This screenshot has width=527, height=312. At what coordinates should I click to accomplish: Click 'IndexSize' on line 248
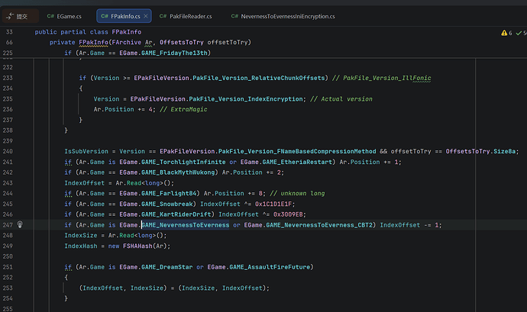click(81, 236)
